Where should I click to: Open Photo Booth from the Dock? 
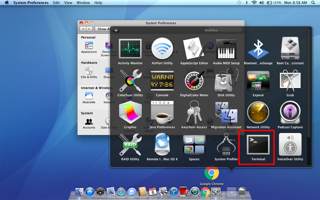(x=184, y=192)
